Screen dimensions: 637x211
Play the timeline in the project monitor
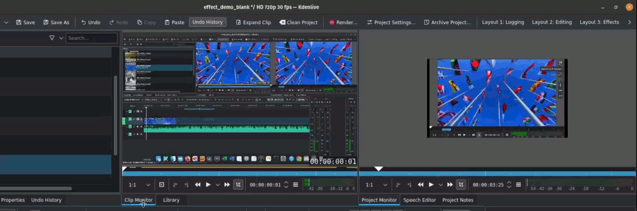coord(431,185)
